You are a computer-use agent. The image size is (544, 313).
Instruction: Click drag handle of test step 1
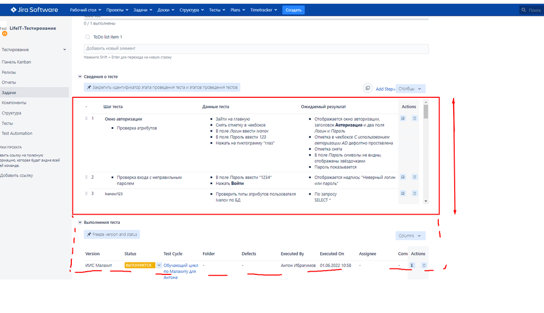point(87,118)
